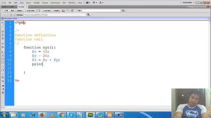Screen dimensions: 211x118
Task: Click in the Title input field
Action: click(x=101, y=10)
